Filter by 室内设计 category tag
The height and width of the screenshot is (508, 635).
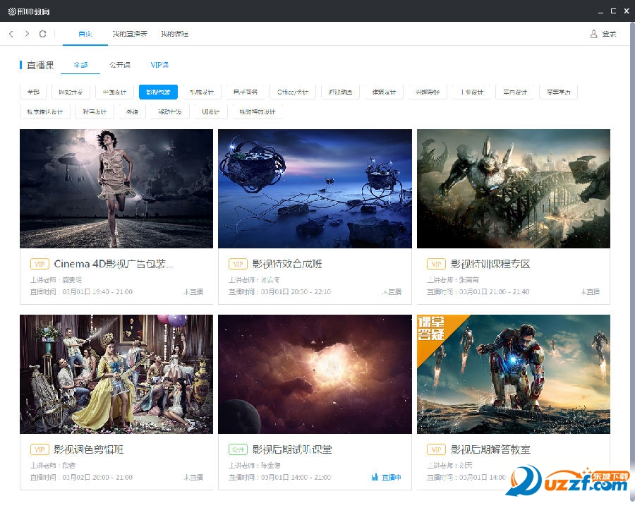coord(515,92)
